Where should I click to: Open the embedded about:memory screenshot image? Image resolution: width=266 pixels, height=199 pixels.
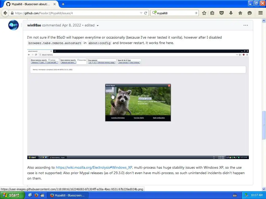[x=138, y=104]
